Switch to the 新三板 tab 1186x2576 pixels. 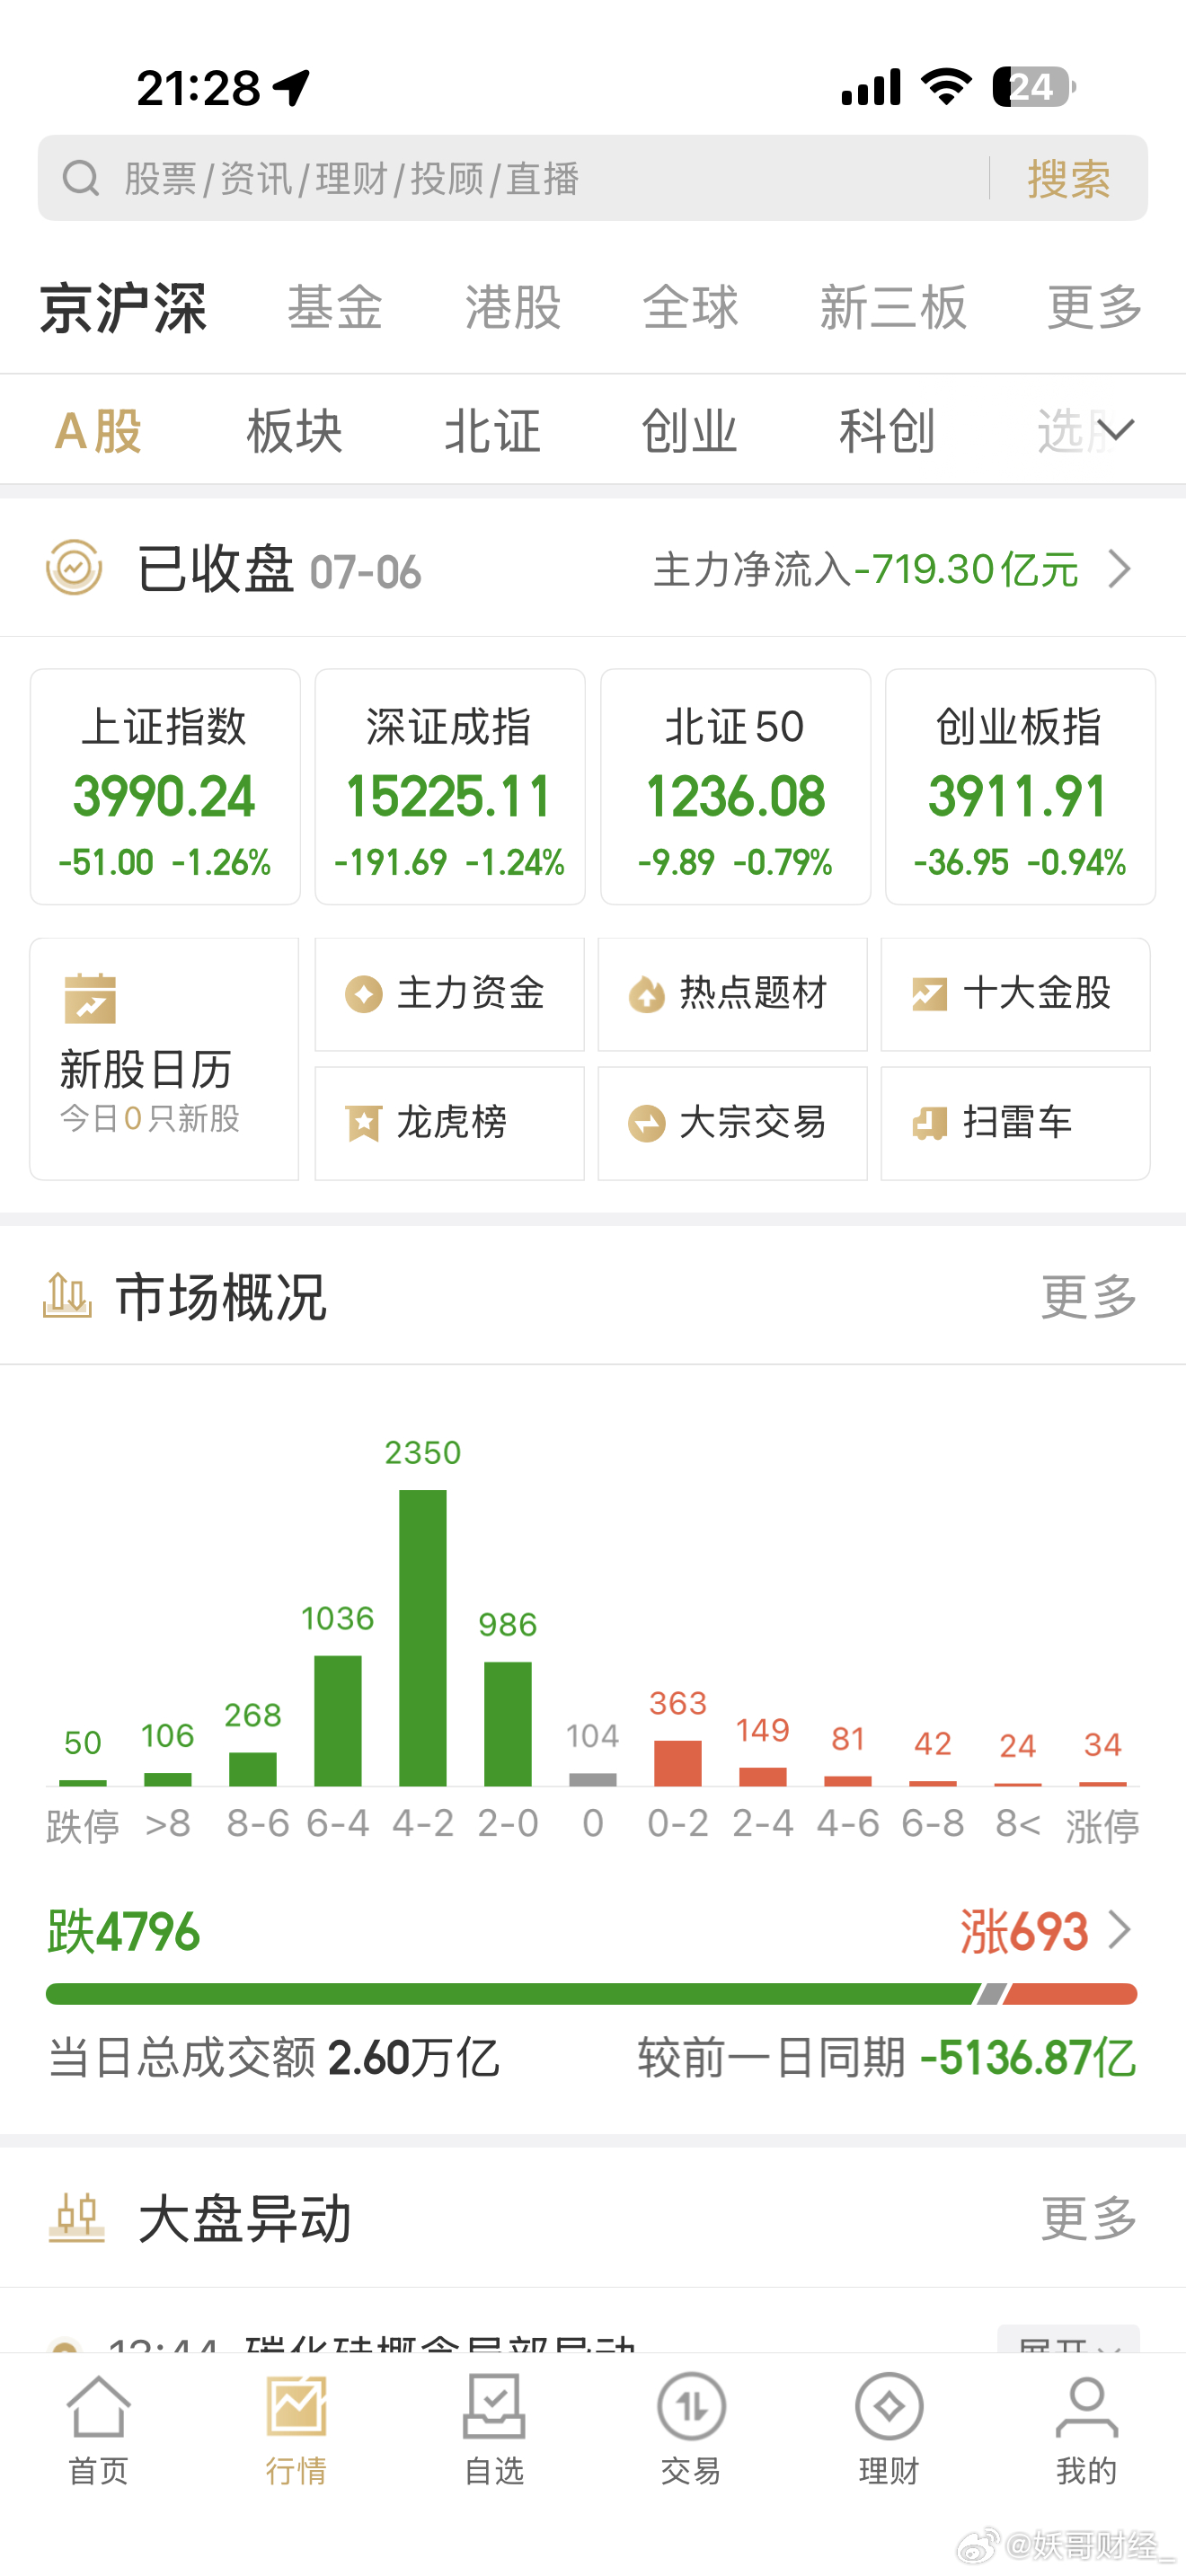coord(893,307)
